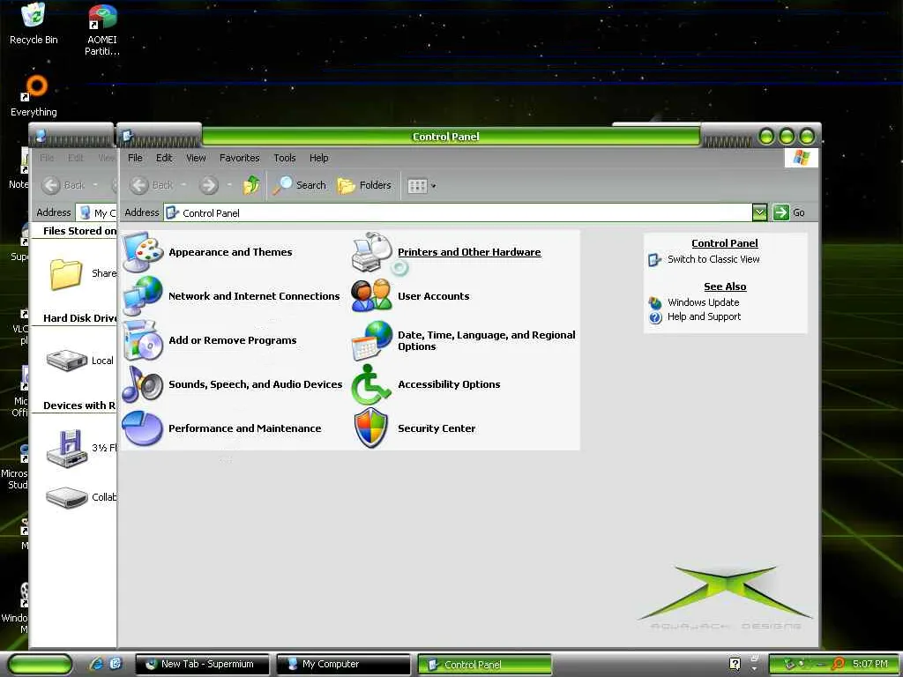Click the Control Panel taskbar button
This screenshot has width=903, height=677.
484,665
